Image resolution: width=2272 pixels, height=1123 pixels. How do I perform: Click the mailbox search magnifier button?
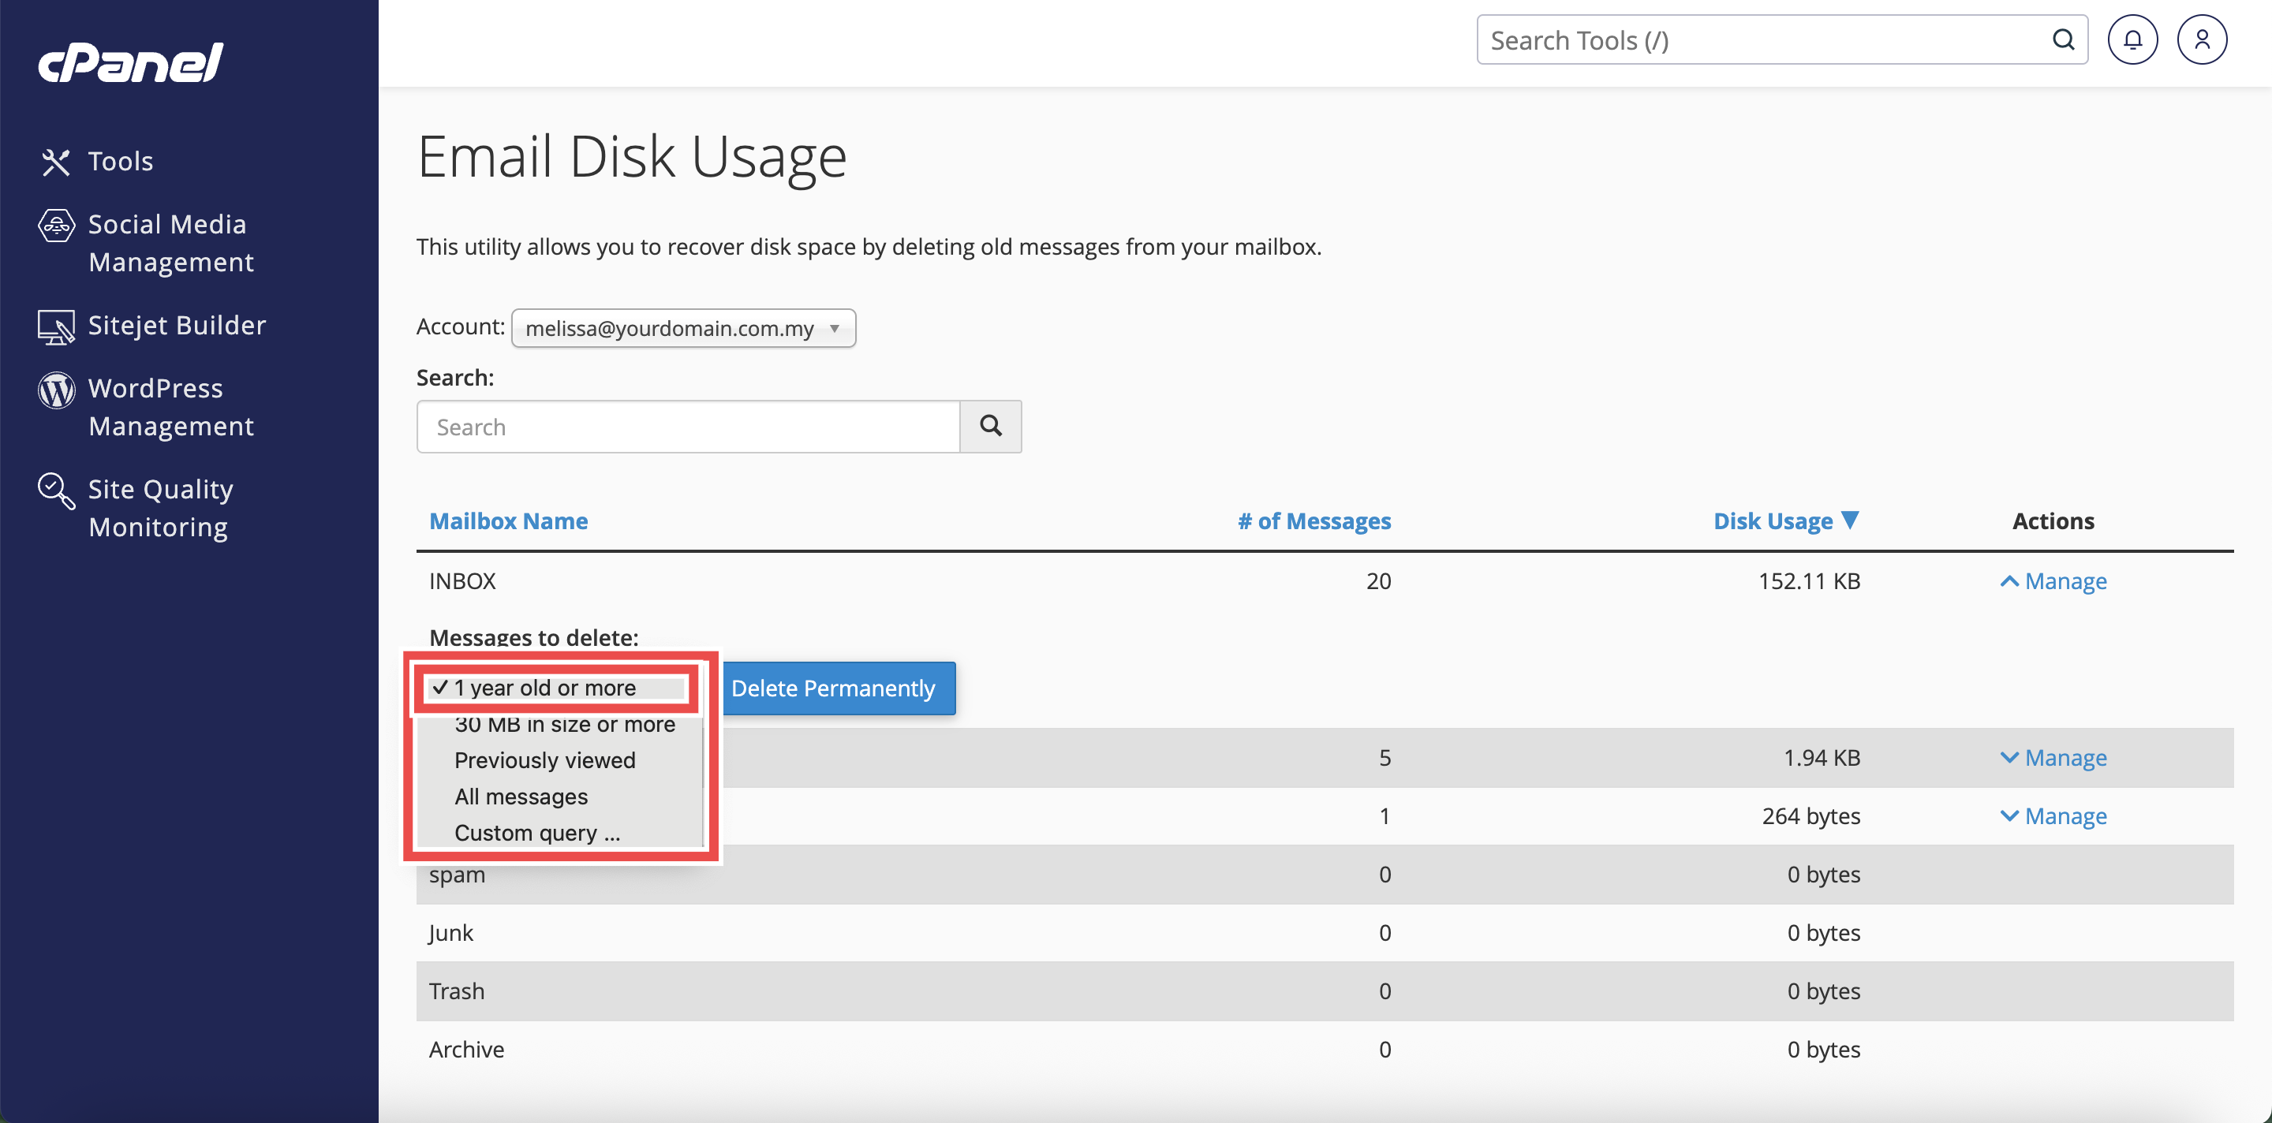pos(989,427)
